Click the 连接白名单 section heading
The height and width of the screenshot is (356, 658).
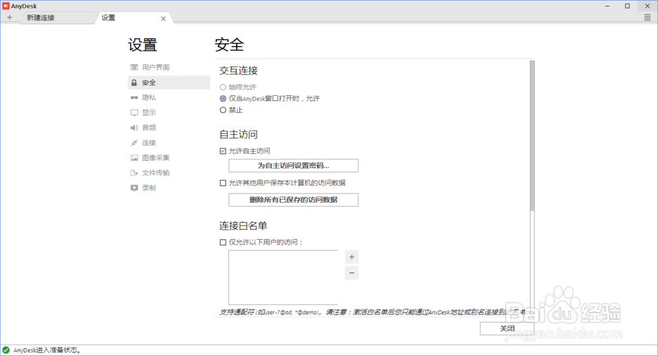tap(243, 226)
